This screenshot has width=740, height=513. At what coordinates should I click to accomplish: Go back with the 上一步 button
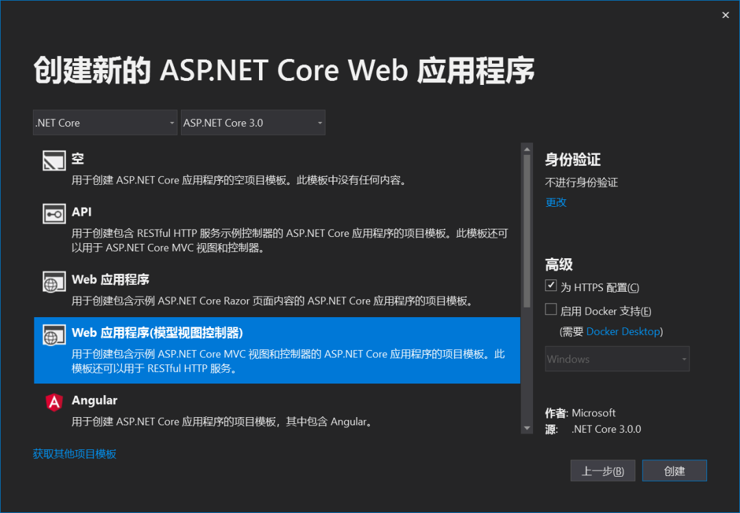603,471
